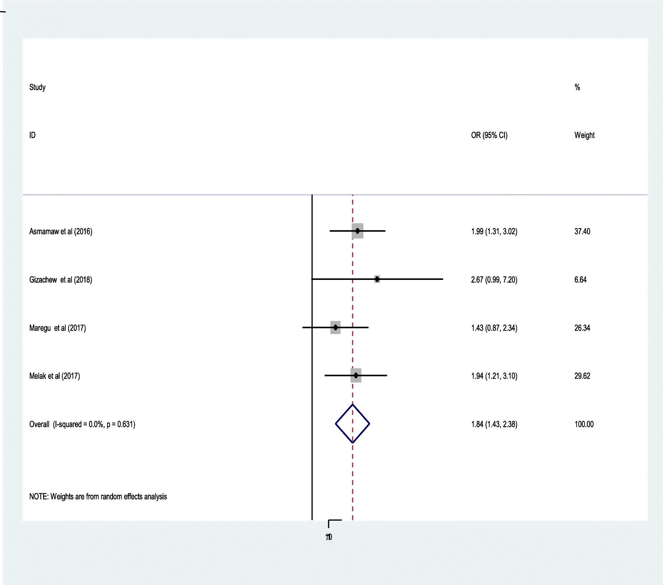Image resolution: width=663 pixels, height=585 pixels.
Task: Click the Gizachew study point marker
Action: 377,279
